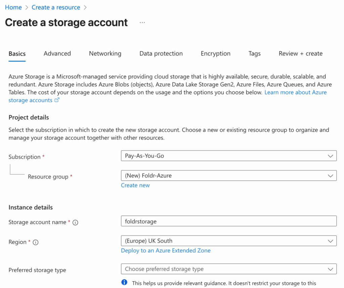Open the Preferred storage type dropdown
This screenshot has height=288, width=344.
click(228, 269)
